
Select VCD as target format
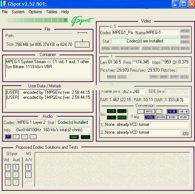tap(150, 117)
